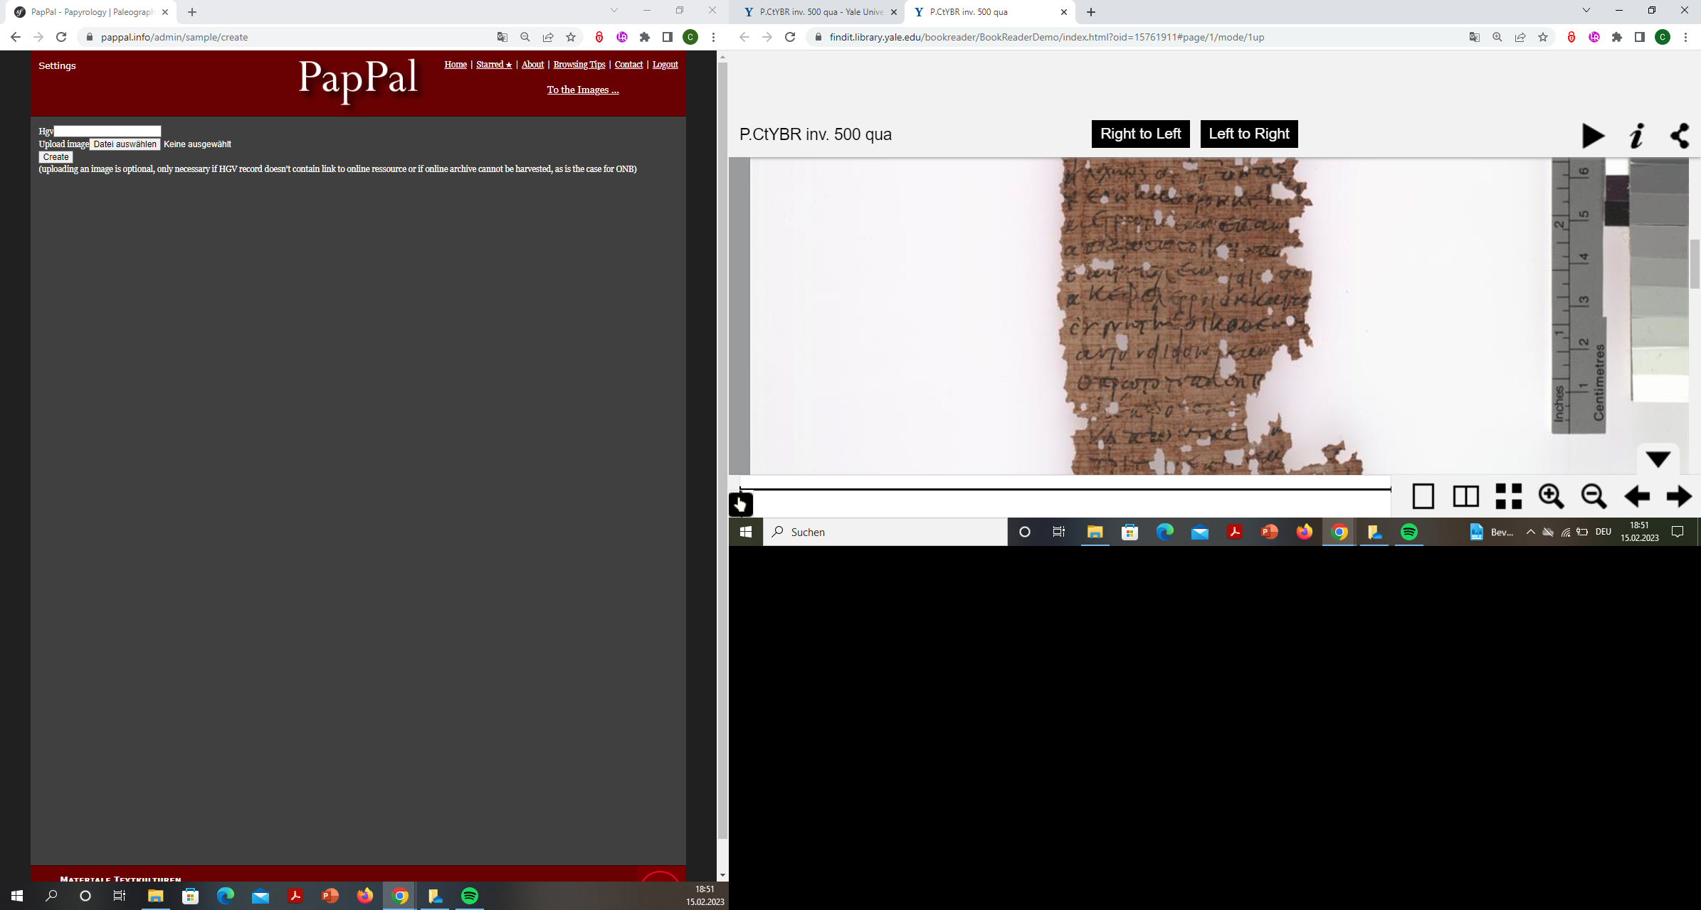Screen dimensions: 1701x910
Task: Open Firefox from the bottom taskbar
Action: tap(365, 896)
